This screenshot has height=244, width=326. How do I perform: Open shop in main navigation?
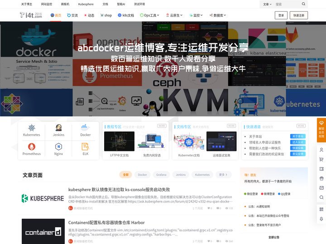[x=106, y=15]
